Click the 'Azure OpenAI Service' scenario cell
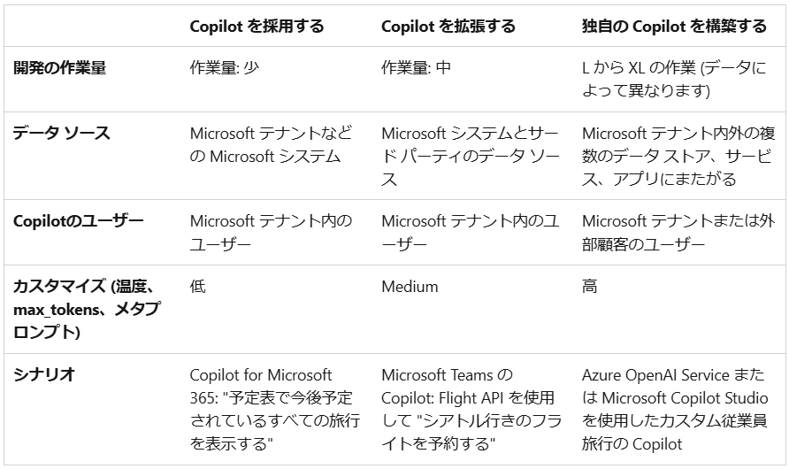The image size is (789, 469). [x=675, y=409]
